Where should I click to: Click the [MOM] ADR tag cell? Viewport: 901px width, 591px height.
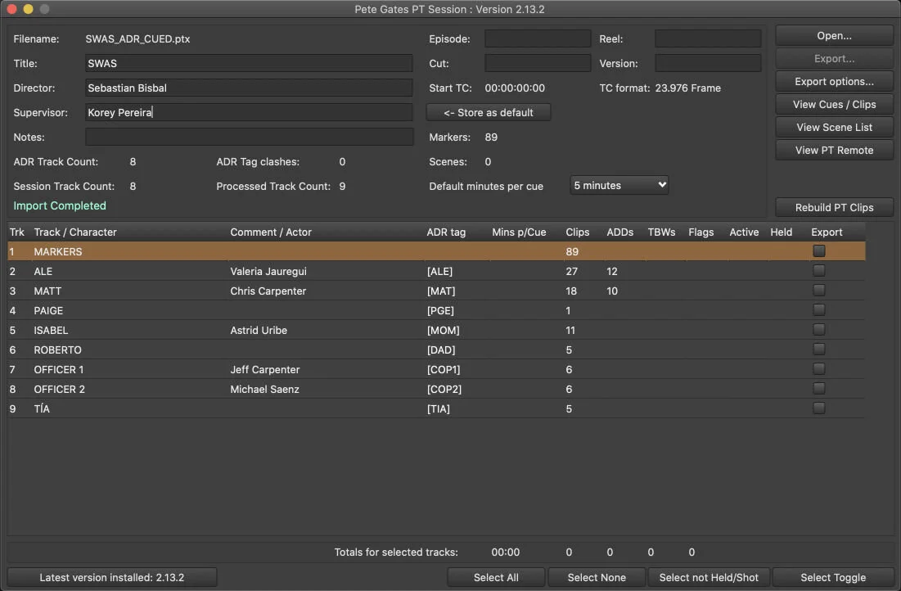click(443, 330)
